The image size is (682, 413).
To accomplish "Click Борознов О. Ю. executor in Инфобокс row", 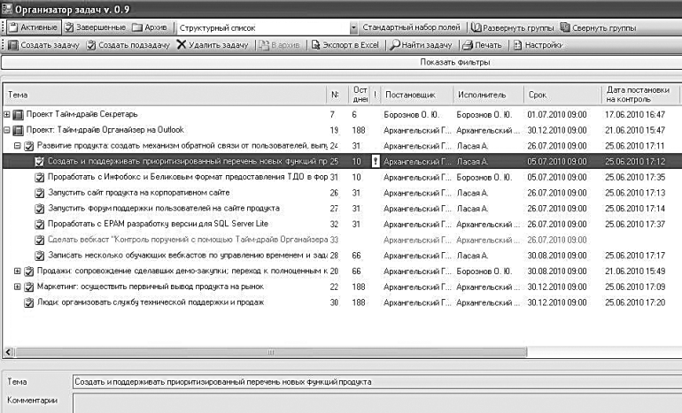I will (x=484, y=177).
